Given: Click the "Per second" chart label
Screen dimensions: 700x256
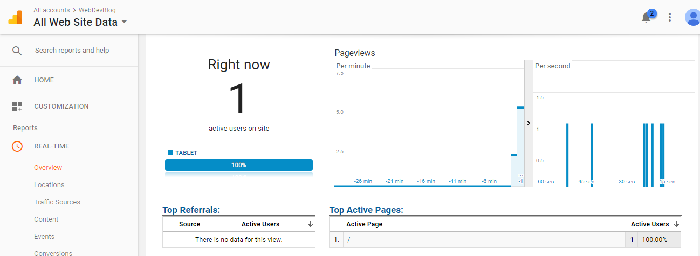Looking at the screenshot, I should point(552,66).
